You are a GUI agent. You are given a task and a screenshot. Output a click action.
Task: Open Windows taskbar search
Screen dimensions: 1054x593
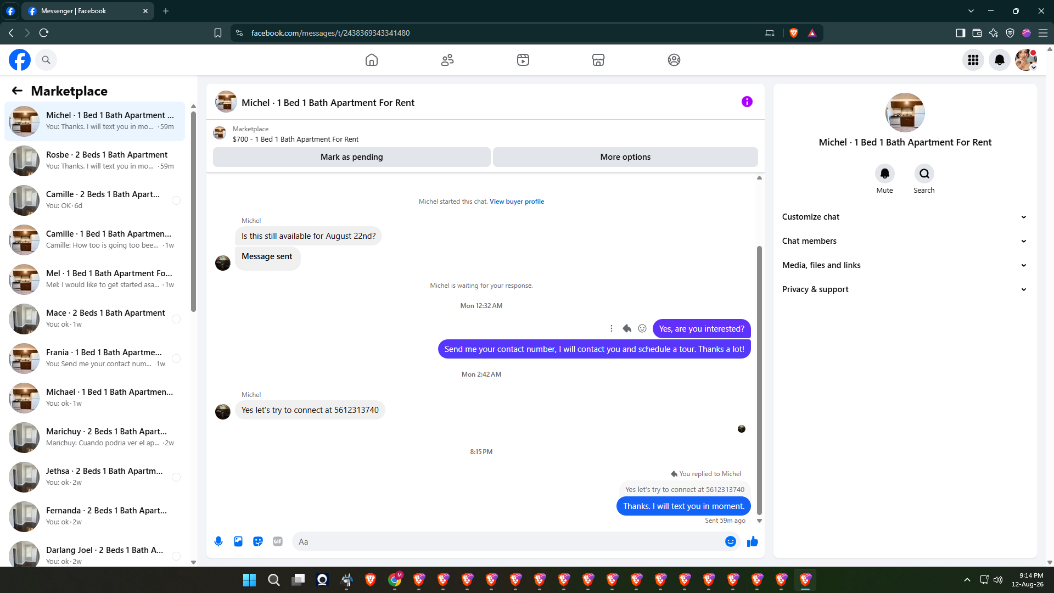click(x=274, y=580)
